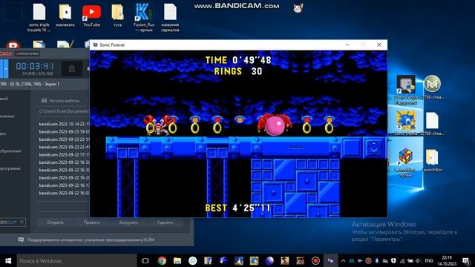Open Google Chrome from the taskbar
475x267 pixels.
point(162,260)
